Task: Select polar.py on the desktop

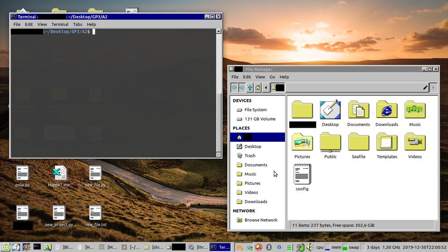Action: pyautogui.click(x=22, y=176)
